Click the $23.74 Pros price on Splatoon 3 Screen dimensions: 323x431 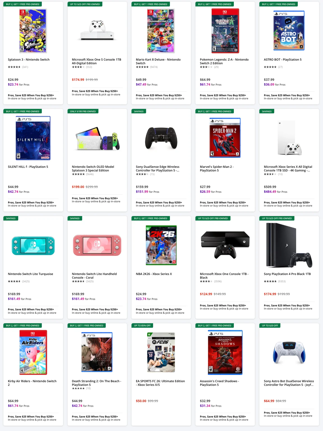(13, 84)
